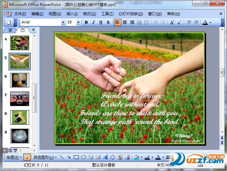Close the slide thumbnails pane

(x=33, y=30)
